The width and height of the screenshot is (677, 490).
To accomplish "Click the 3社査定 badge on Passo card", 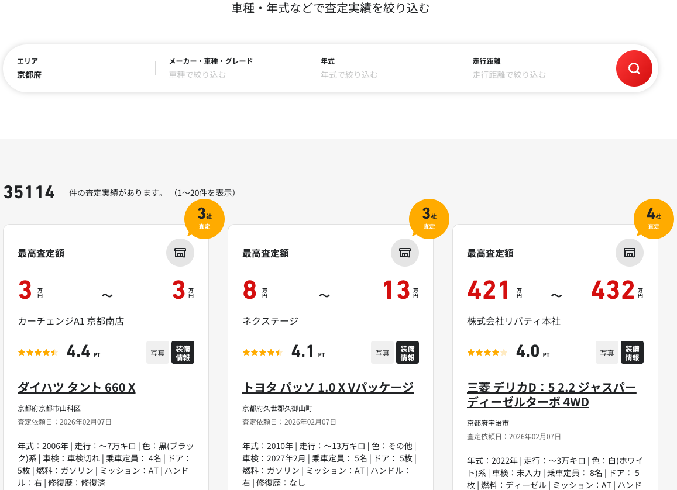I will (429, 219).
